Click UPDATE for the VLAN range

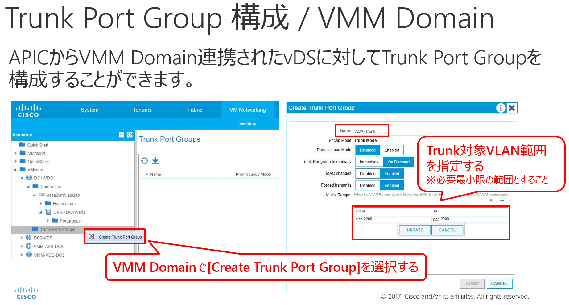[415, 230]
